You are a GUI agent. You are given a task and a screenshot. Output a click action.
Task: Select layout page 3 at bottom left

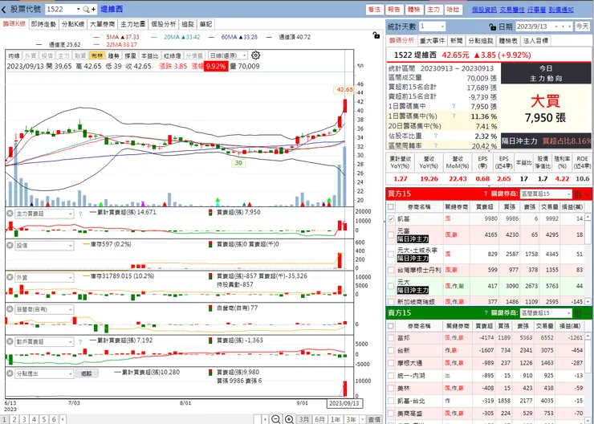(24, 419)
